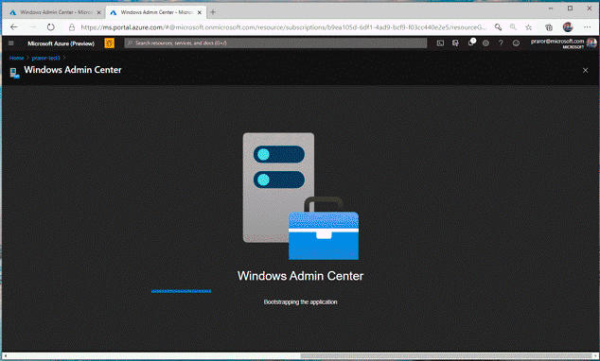Click the zoom magnifier icon in address bar
600x361 pixels.
click(x=513, y=27)
